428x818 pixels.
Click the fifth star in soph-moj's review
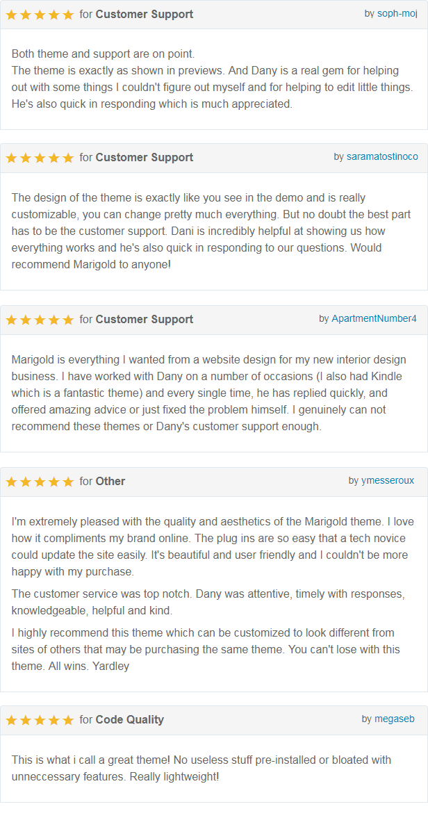pos(68,15)
